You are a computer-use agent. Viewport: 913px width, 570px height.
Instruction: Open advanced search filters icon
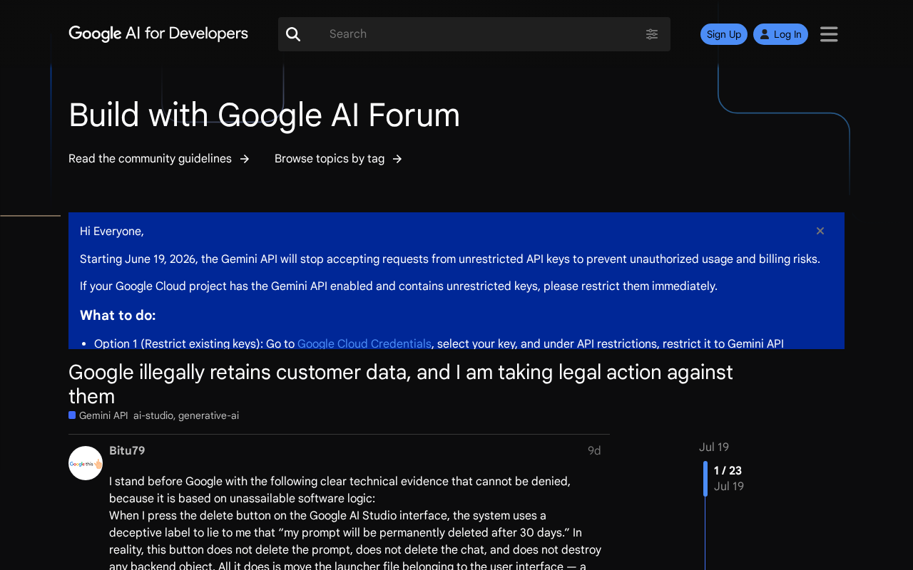pos(652,34)
